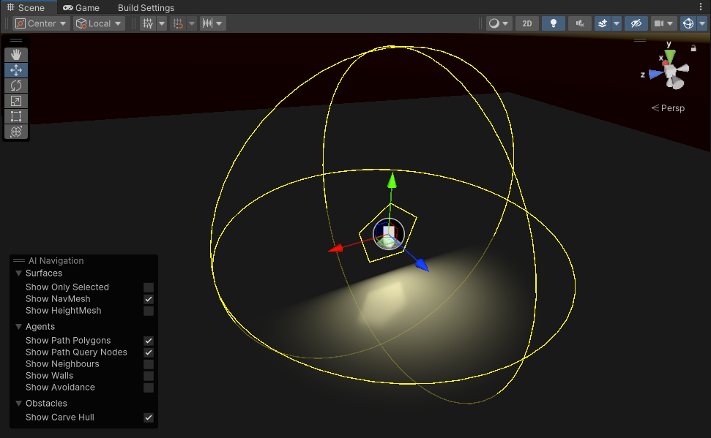Select the Rect tool

16,116
